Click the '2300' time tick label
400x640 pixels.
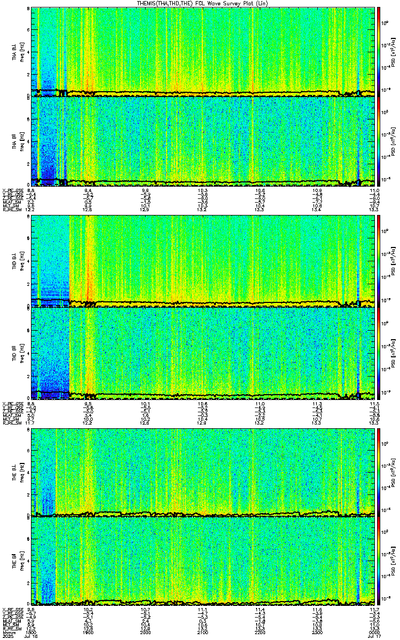[x=317, y=632]
